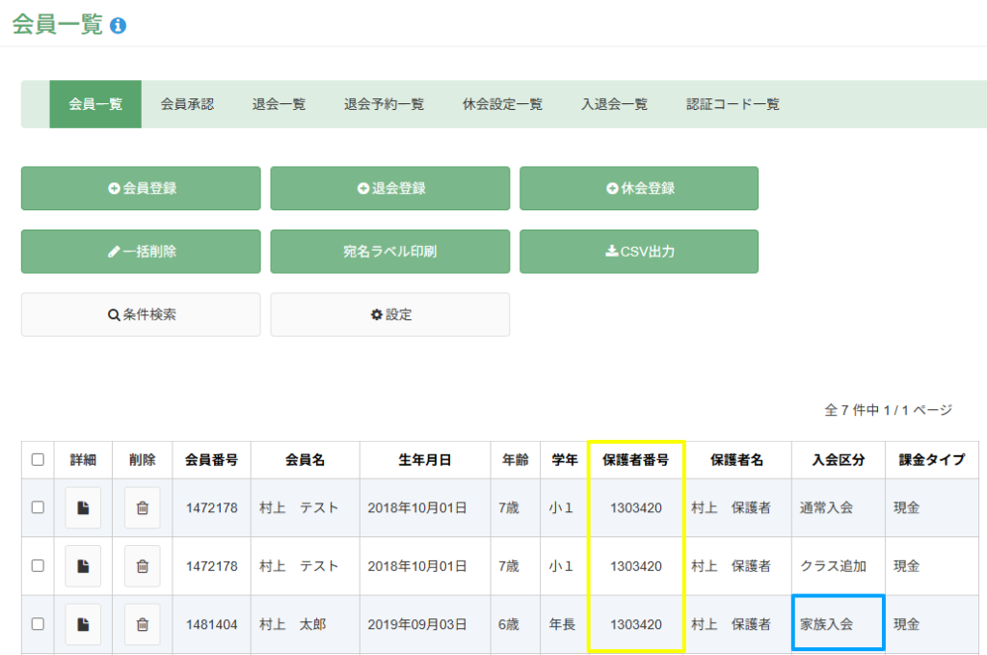The height and width of the screenshot is (655, 987).
Task: Select checkbox for member 1481404
Action: pyautogui.click(x=38, y=624)
